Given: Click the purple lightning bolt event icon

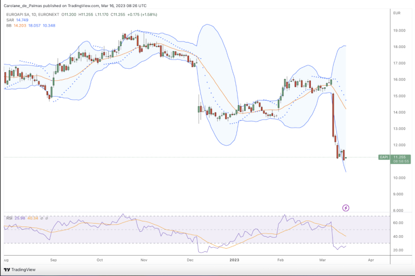Looking at the screenshot, I should click(345, 208).
